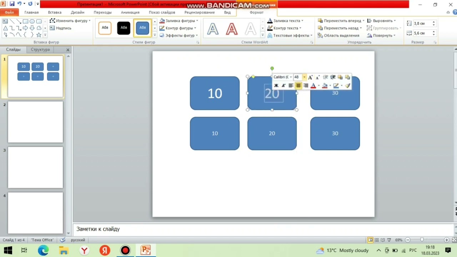Open Windows Start menu

tap(7, 250)
